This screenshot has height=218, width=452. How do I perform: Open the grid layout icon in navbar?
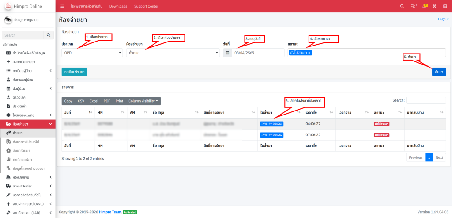[x=434, y=6]
